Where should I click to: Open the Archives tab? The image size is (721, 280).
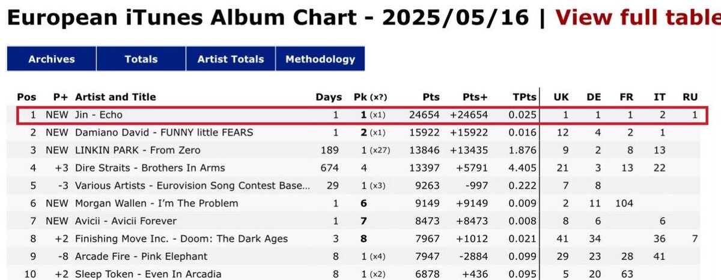coord(52,59)
